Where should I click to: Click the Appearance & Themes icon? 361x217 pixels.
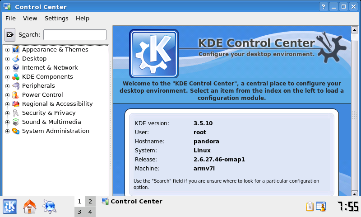[x=16, y=50]
